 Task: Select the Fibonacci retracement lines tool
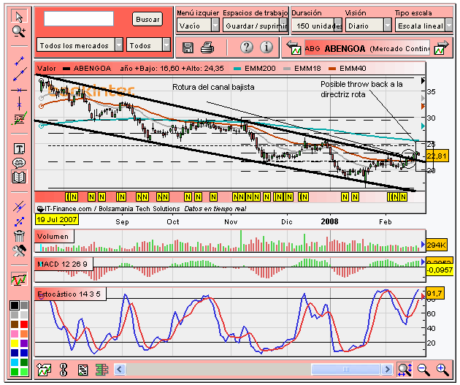click(19, 118)
